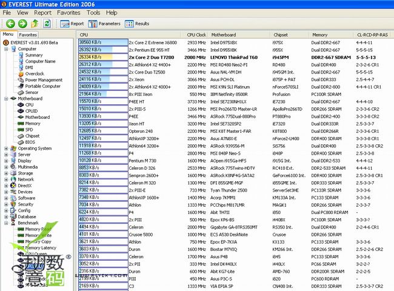Expand the Display tree node

pyautogui.click(x=6, y=161)
